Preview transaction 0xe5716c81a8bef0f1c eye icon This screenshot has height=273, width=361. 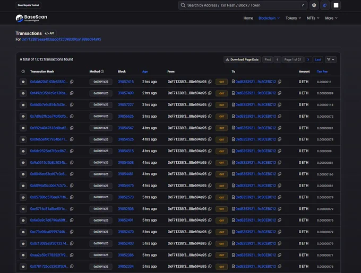point(23,209)
